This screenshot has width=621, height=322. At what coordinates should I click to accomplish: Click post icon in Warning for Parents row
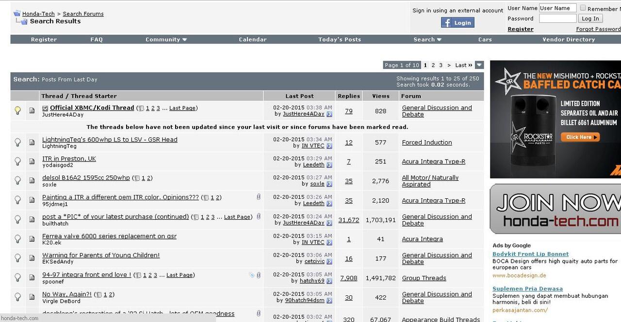pyautogui.click(x=32, y=258)
